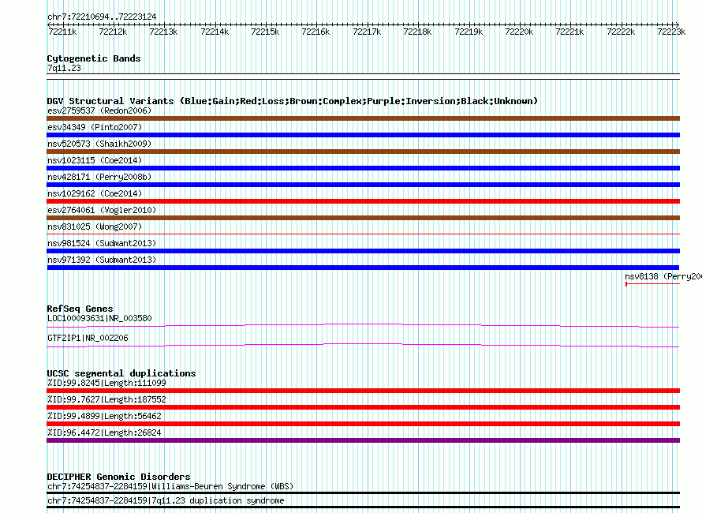Click the %ID:96.4472|Length:26824 label
The width and height of the screenshot is (702, 513).
coord(104,432)
